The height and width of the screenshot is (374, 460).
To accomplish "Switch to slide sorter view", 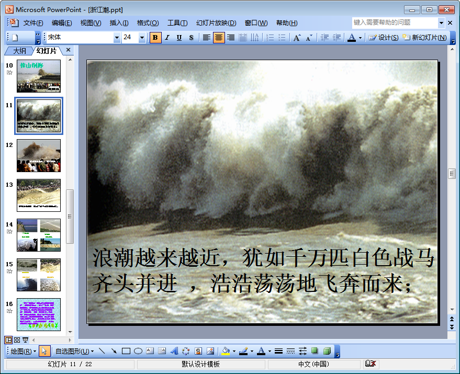I will [17, 340].
